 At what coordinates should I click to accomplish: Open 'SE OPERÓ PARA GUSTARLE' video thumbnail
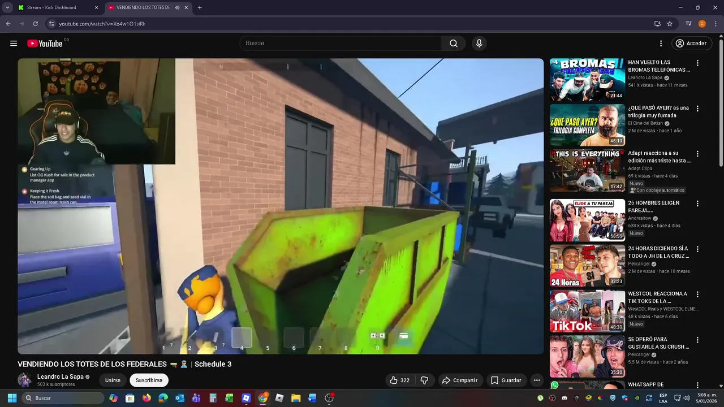point(587,357)
